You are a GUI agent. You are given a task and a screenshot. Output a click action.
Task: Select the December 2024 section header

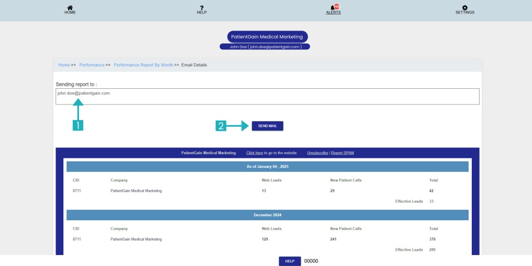pos(267,215)
